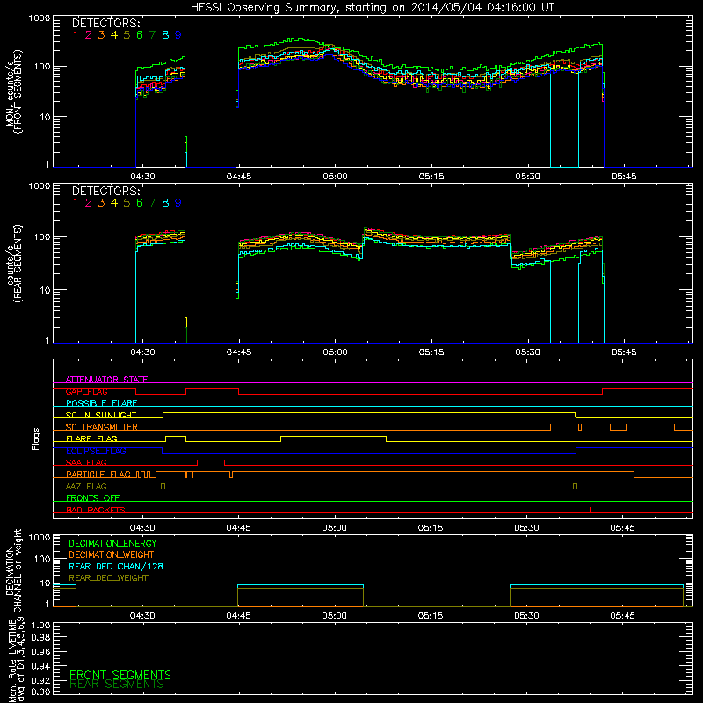Click detector 9 in the front segments legend

178,35
